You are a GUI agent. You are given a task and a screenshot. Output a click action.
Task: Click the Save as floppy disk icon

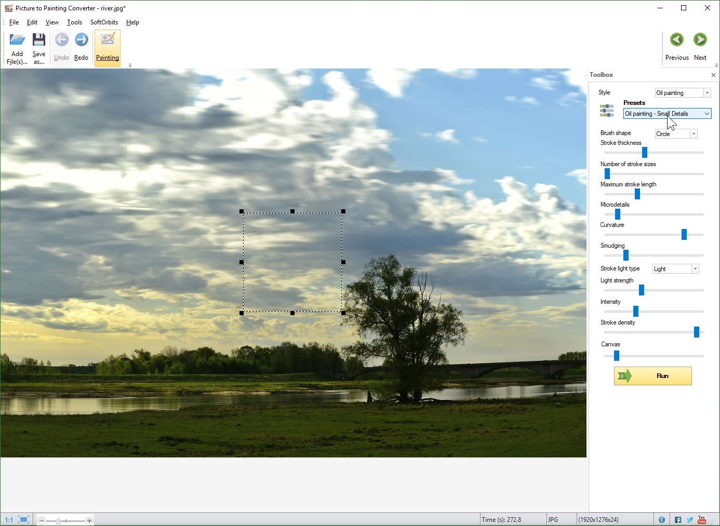(x=39, y=40)
